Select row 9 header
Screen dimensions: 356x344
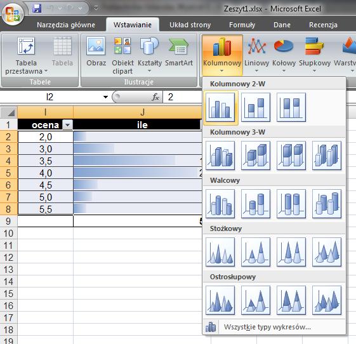coord(9,221)
